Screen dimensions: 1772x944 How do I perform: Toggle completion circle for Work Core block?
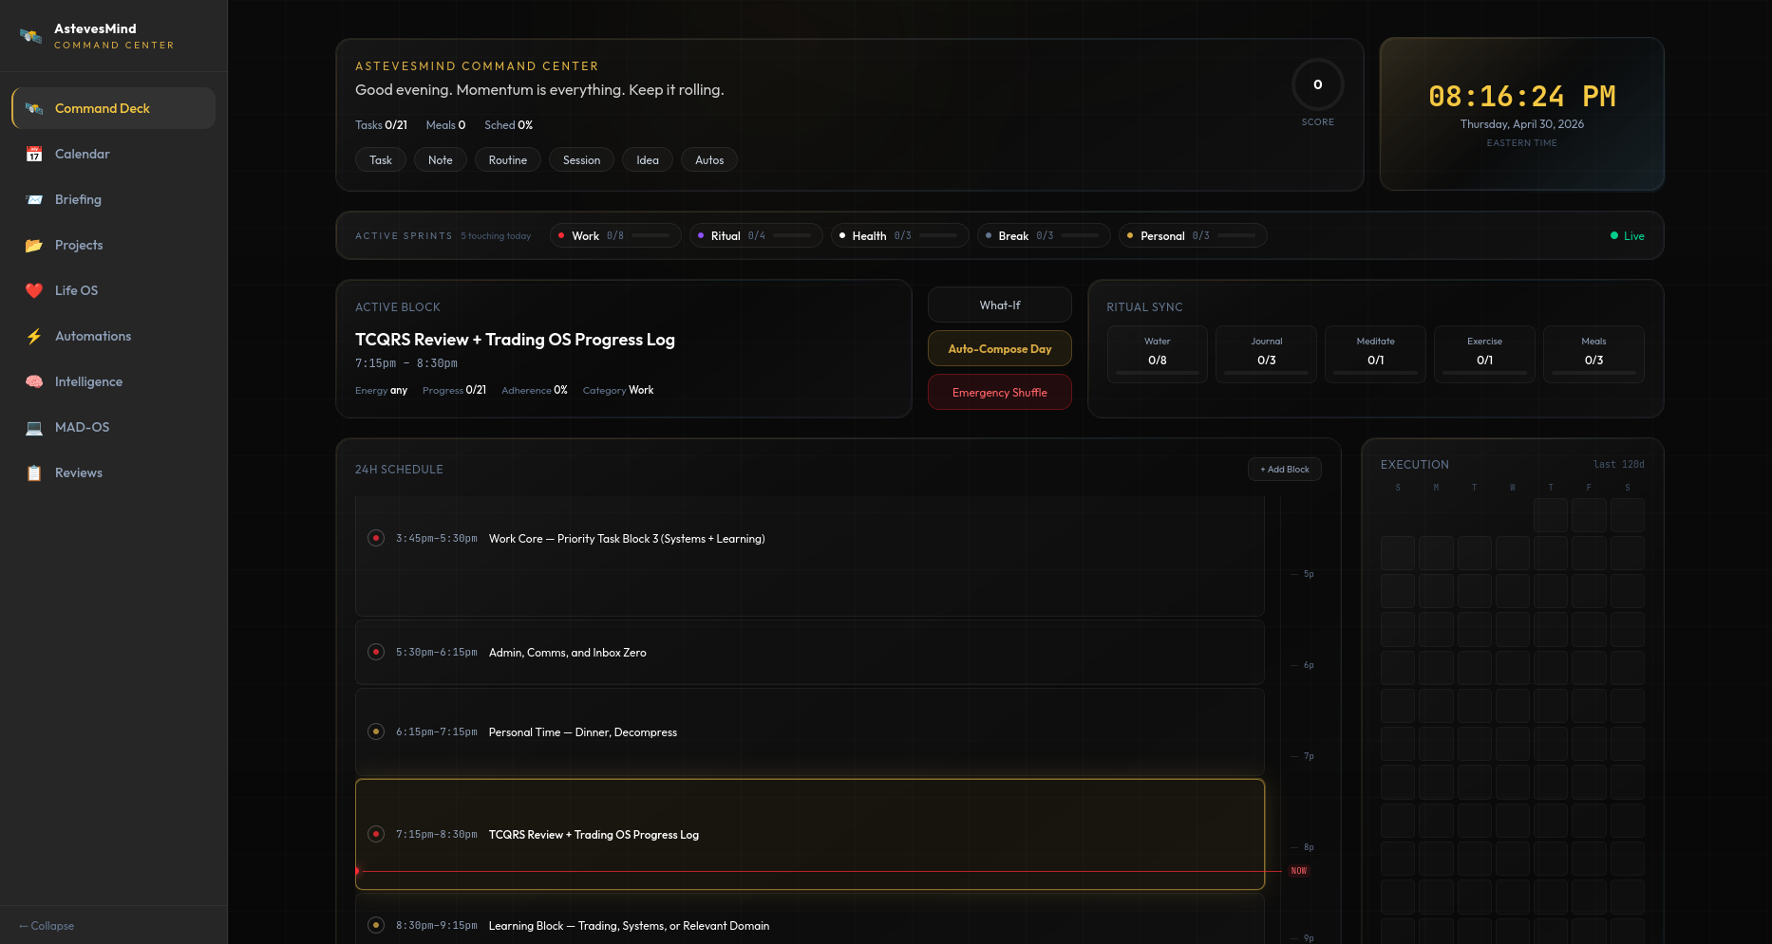tap(376, 539)
